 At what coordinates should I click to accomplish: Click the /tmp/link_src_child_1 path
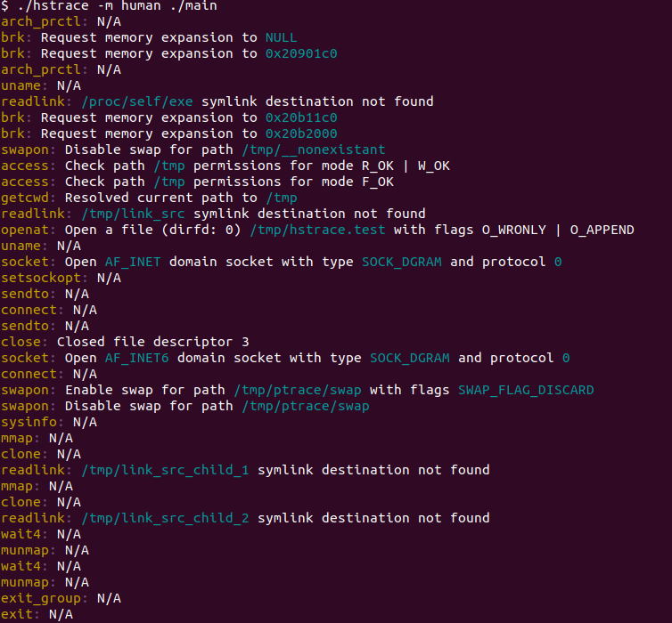tap(165, 470)
